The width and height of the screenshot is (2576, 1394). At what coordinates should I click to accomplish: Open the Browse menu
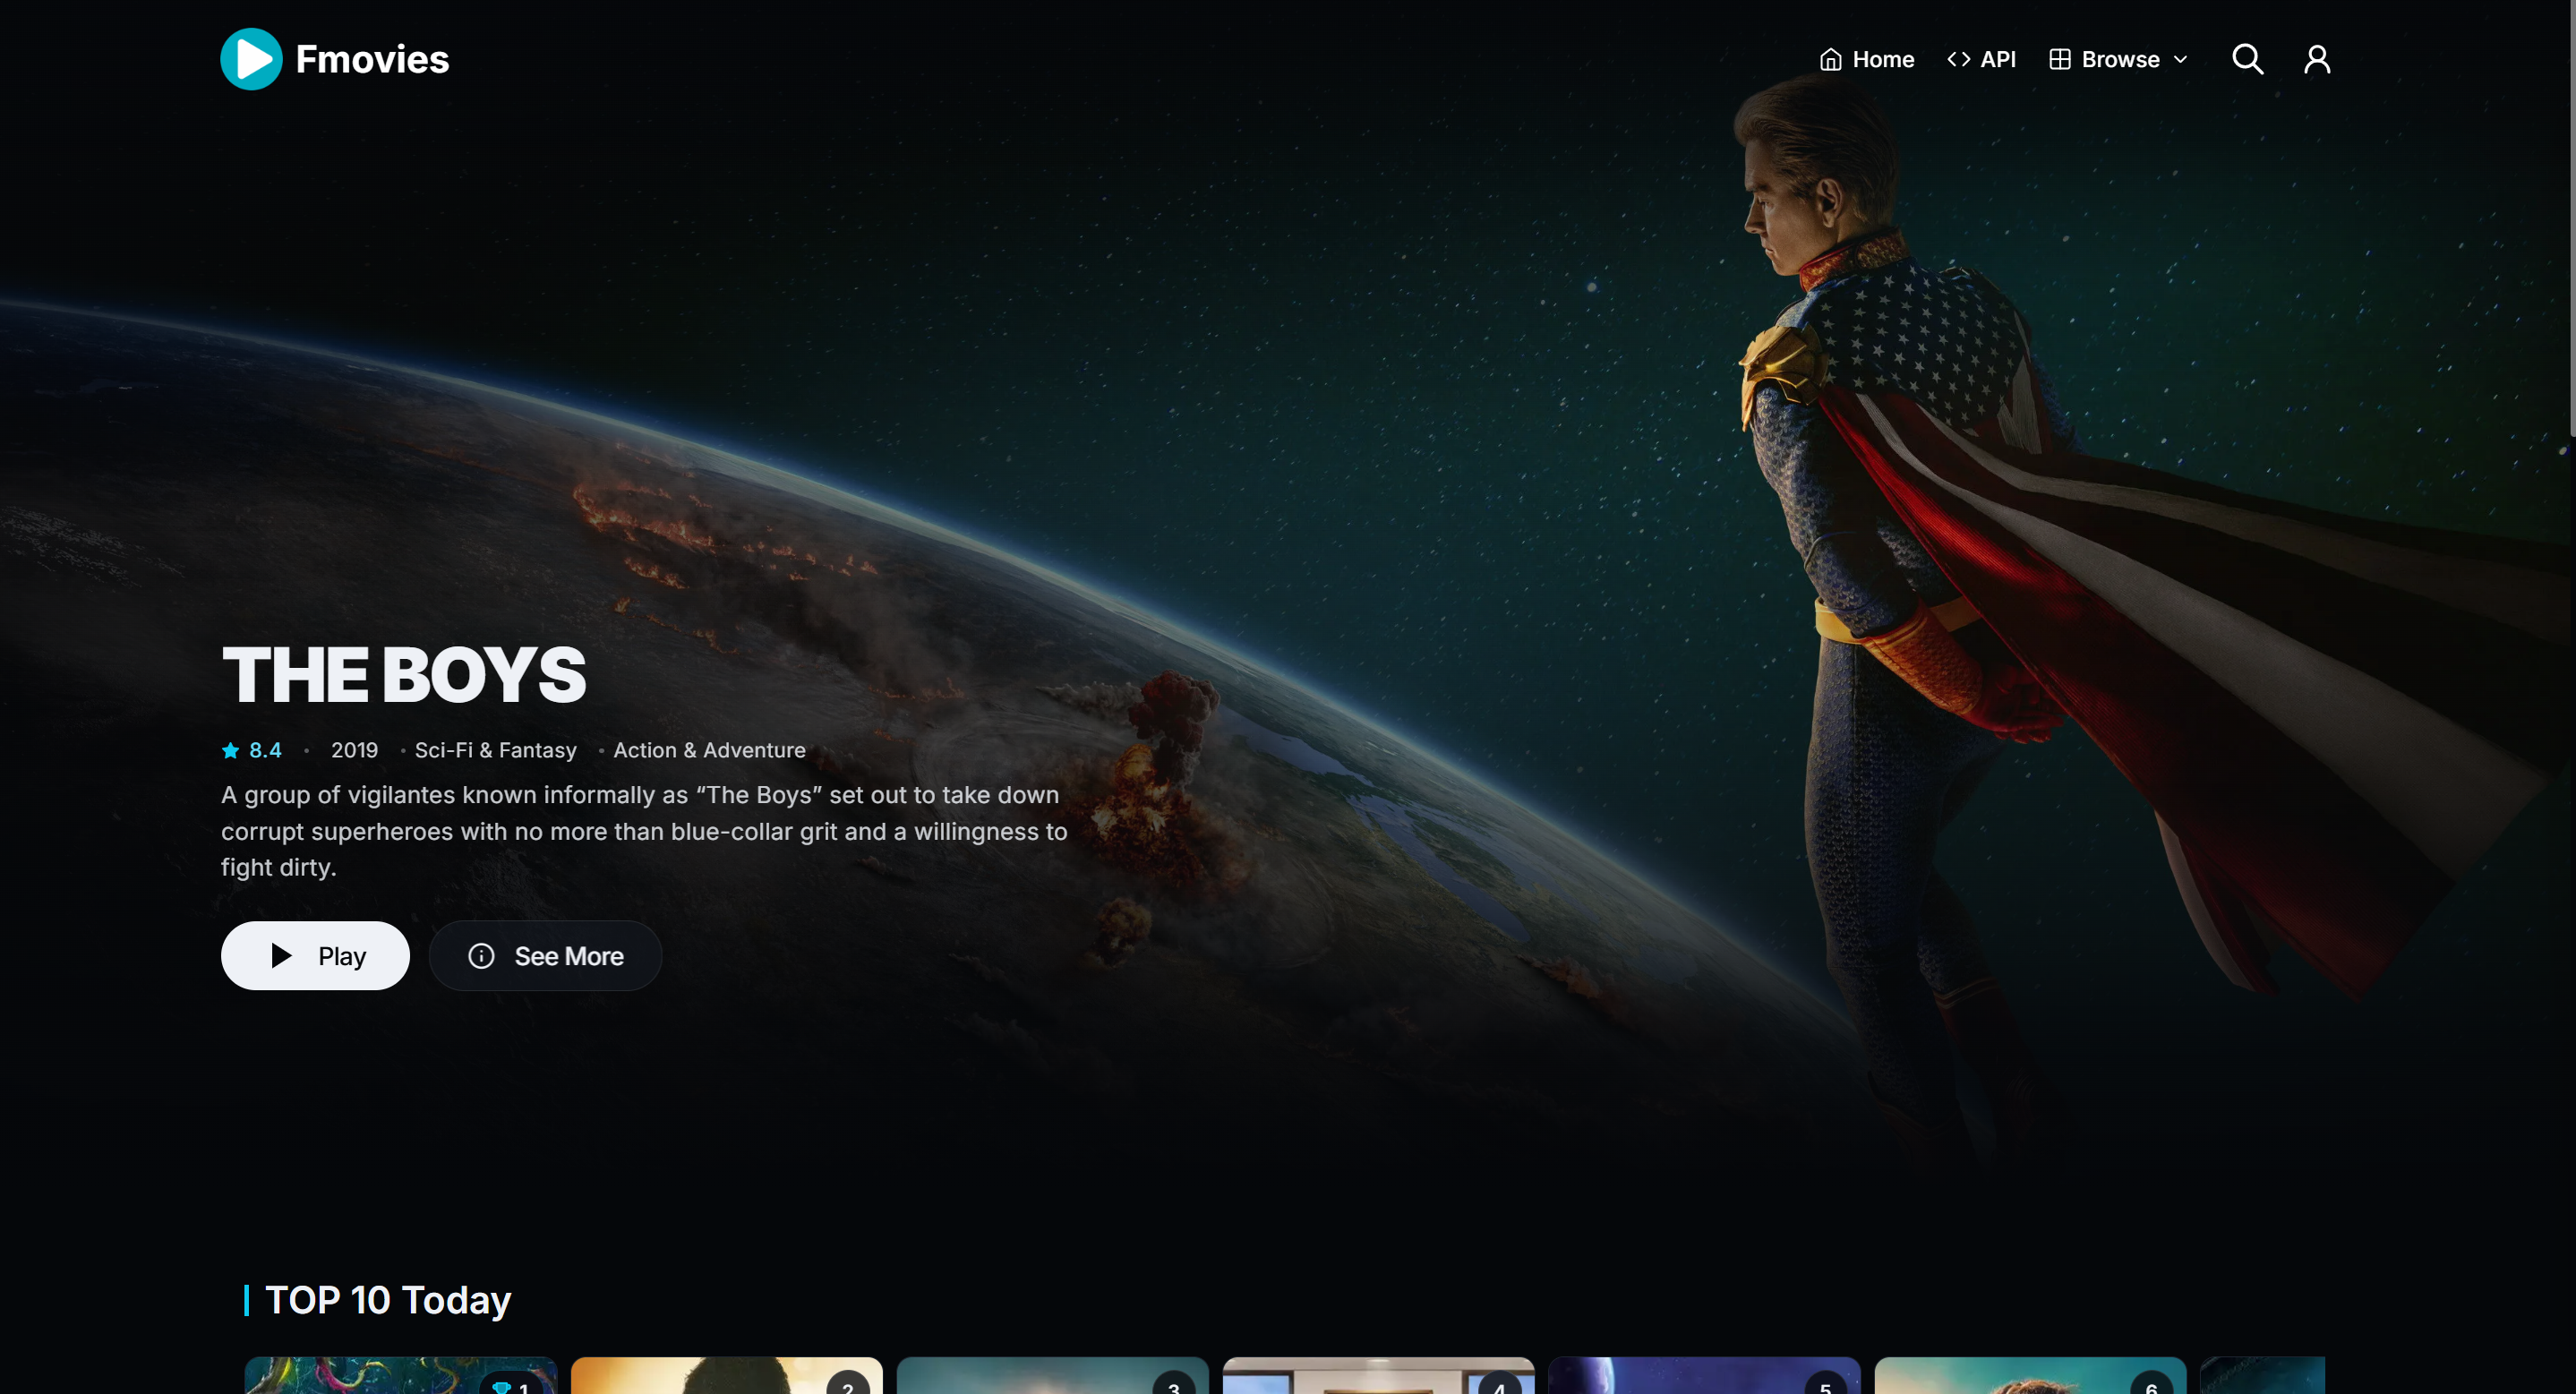tap(2118, 59)
